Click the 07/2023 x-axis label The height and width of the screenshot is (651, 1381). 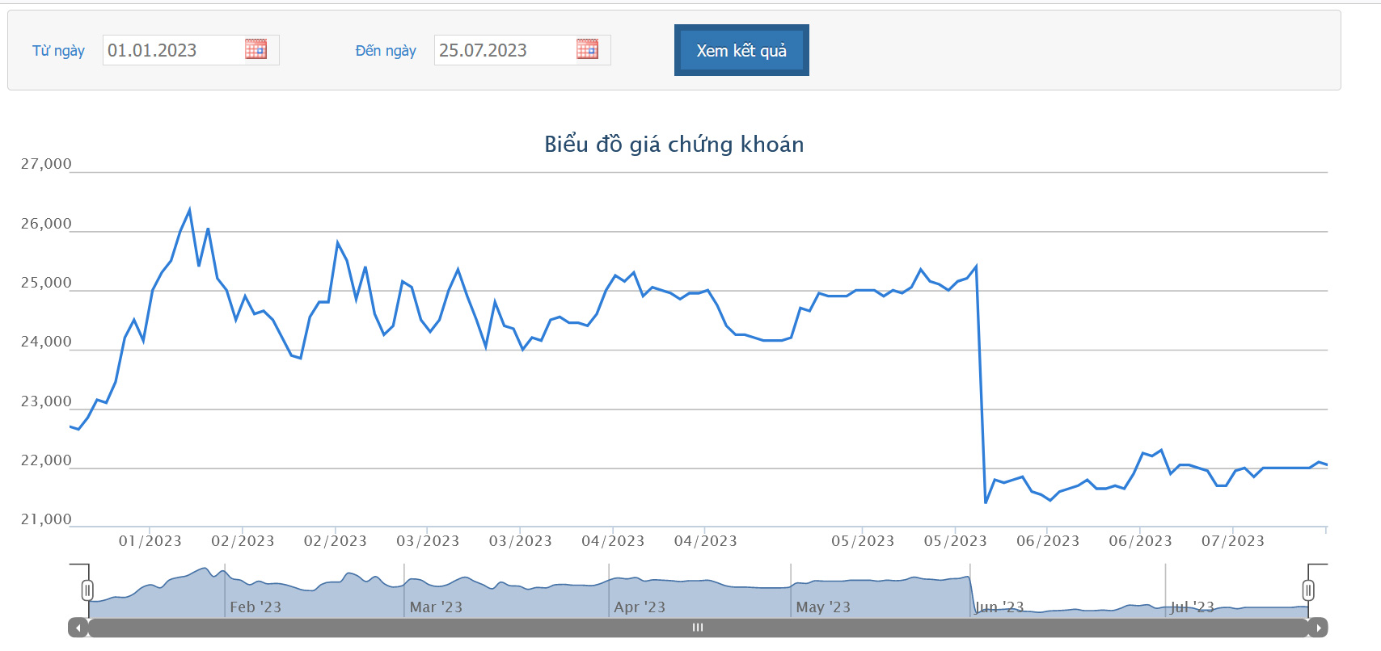[x=1232, y=541]
